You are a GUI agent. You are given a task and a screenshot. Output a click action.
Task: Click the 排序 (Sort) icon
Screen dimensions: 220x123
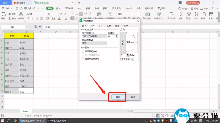coord(196,14)
